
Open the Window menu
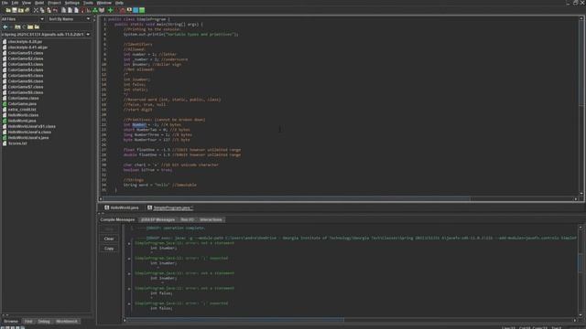tap(104, 3)
